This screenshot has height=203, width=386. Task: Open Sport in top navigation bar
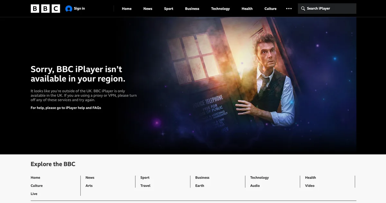pos(169,9)
